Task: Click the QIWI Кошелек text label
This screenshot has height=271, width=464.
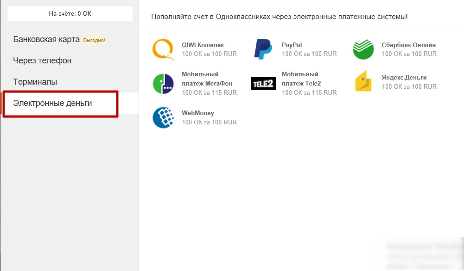Action: point(203,45)
